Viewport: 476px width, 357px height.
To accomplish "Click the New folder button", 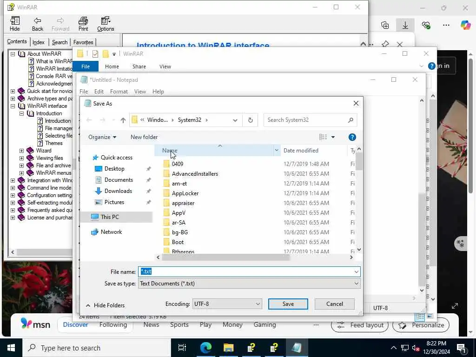I will [x=144, y=137].
